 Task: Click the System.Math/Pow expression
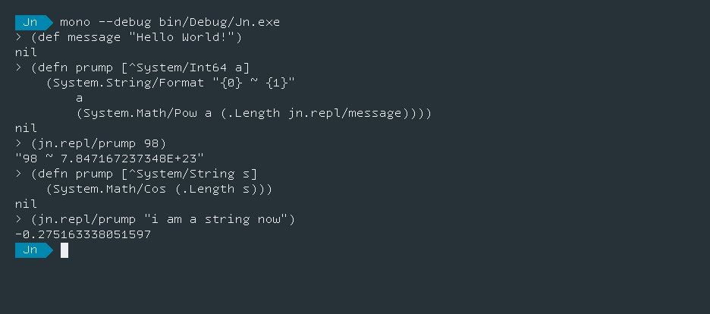pos(253,113)
